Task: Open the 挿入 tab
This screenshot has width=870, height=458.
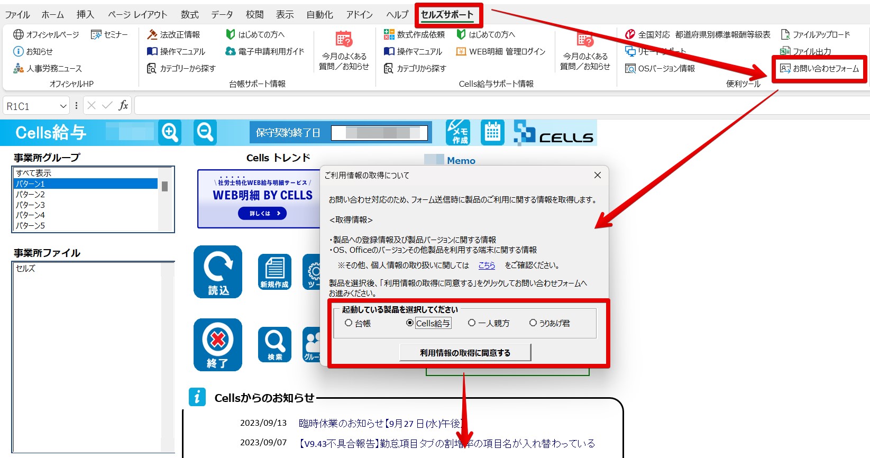Action: pos(85,15)
